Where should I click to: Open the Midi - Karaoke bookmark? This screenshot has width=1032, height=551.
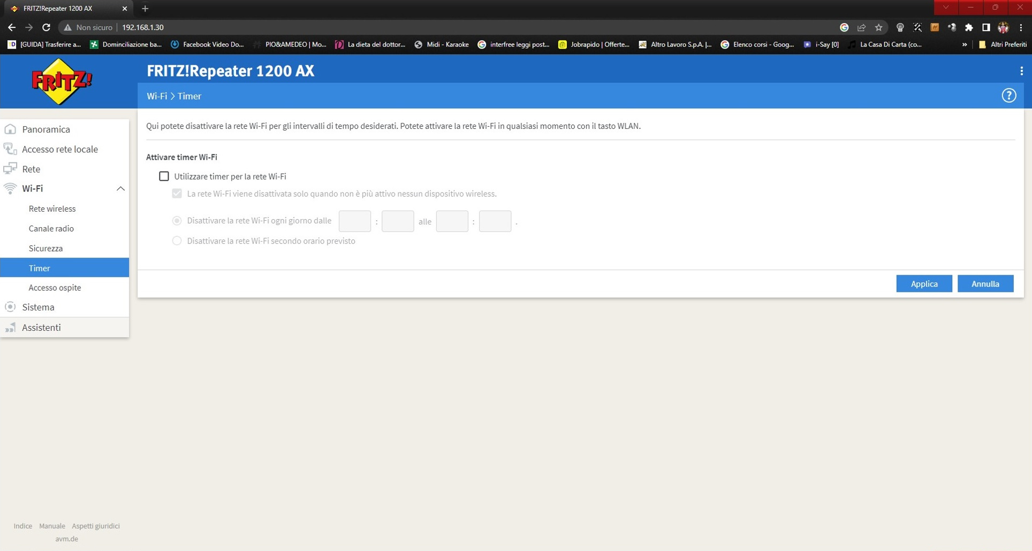442,44
